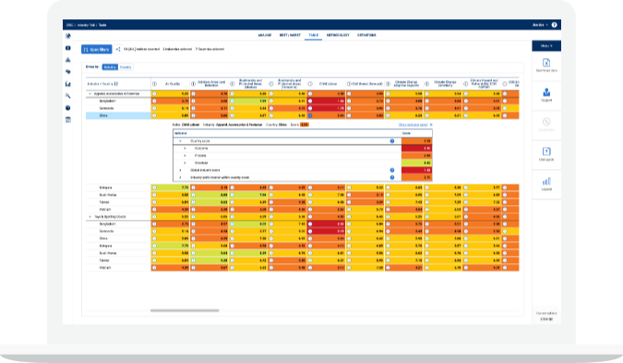Screen dimensions: 623x363
Task: Open the User guide icon
Action: pyautogui.click(x=546, y=151)
